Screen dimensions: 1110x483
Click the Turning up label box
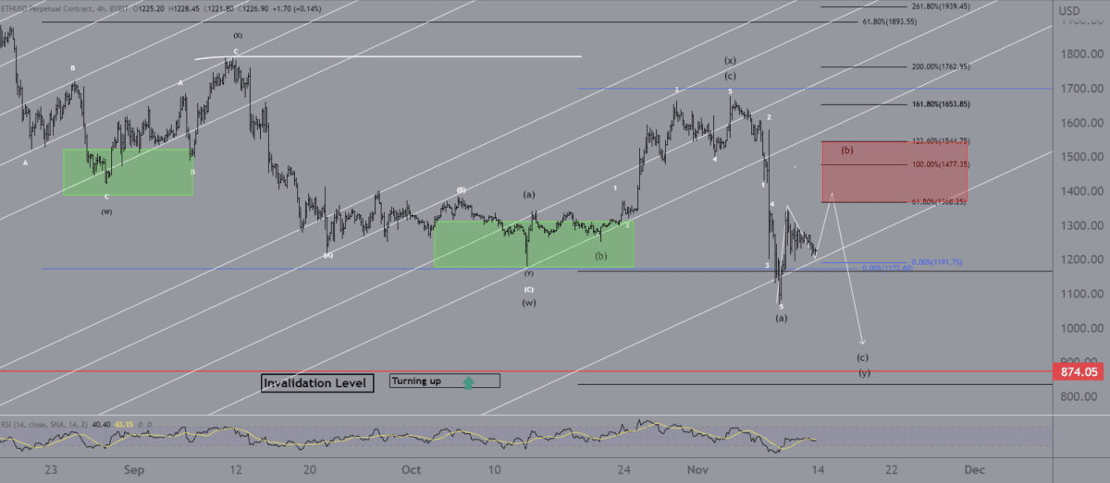coord(445,380)
